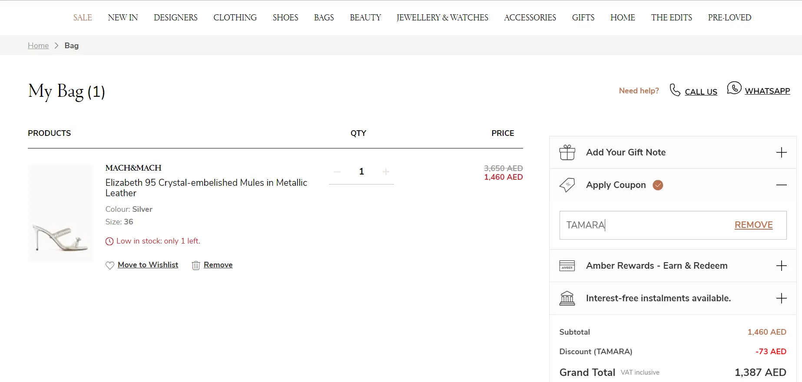Open the BAGS menu

(x=324, y=17)
